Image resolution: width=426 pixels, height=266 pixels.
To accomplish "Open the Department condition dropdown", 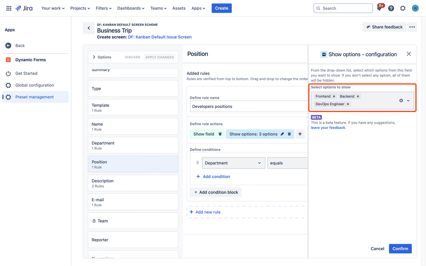I will pyautogui.click(x=233, y=163).
